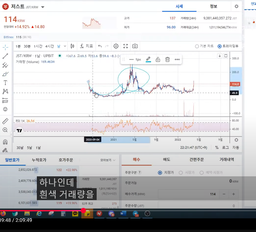The height and width of the screenshot is (232, 256).
Task: Open KakaoTalk from the taskbar
Action: pos(75,213)
